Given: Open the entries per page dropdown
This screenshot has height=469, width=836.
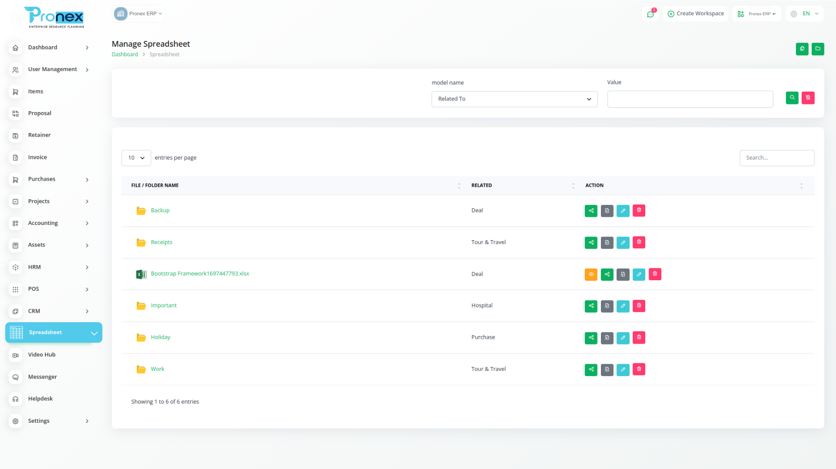Looking at the screenshot, I should pyautogui.click(x=136, y=158).
